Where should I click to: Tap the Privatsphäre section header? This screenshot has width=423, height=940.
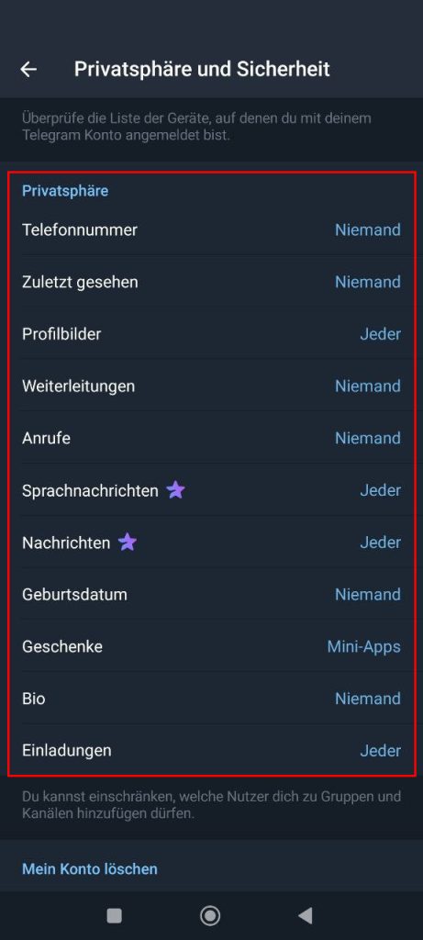(x=65, y=191)
